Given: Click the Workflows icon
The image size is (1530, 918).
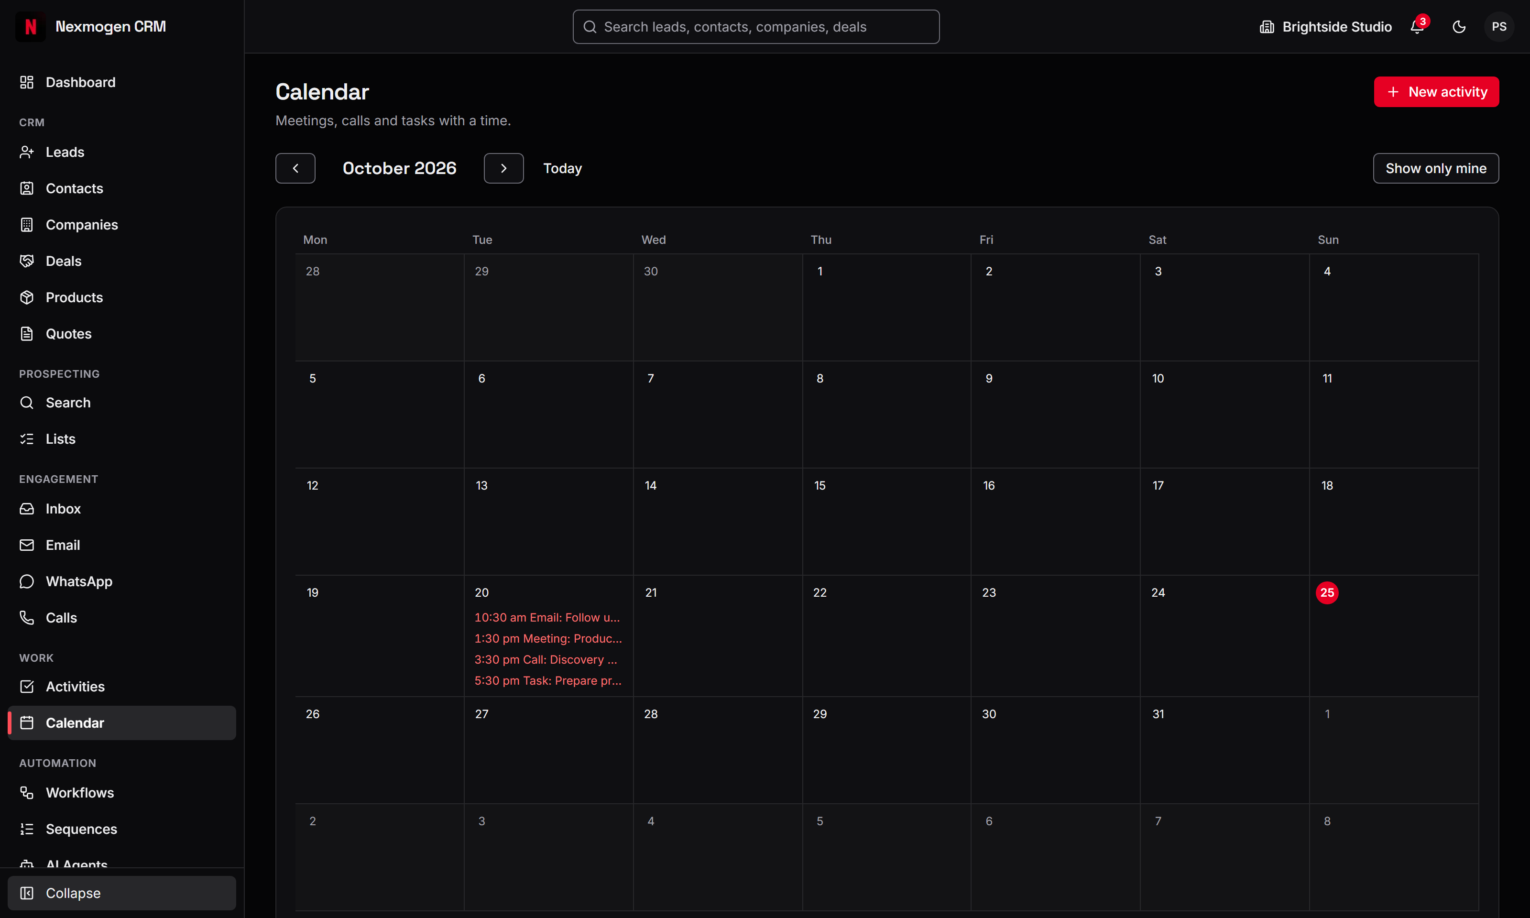Looking at the screenshot, I should pos(27,793).
